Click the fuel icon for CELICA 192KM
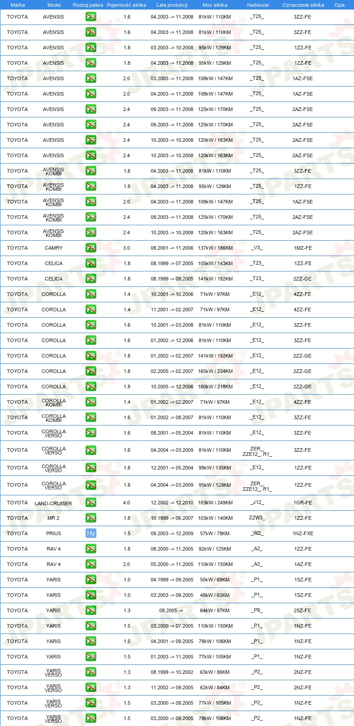This screenshot has width=354, height=726. (x=91, y=279)
